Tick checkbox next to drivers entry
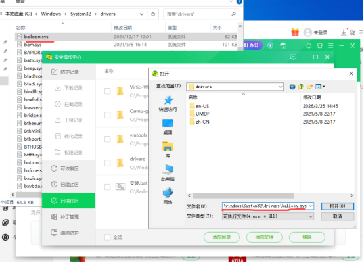Screen dimensions: 364x263 [x=108, y=163]
